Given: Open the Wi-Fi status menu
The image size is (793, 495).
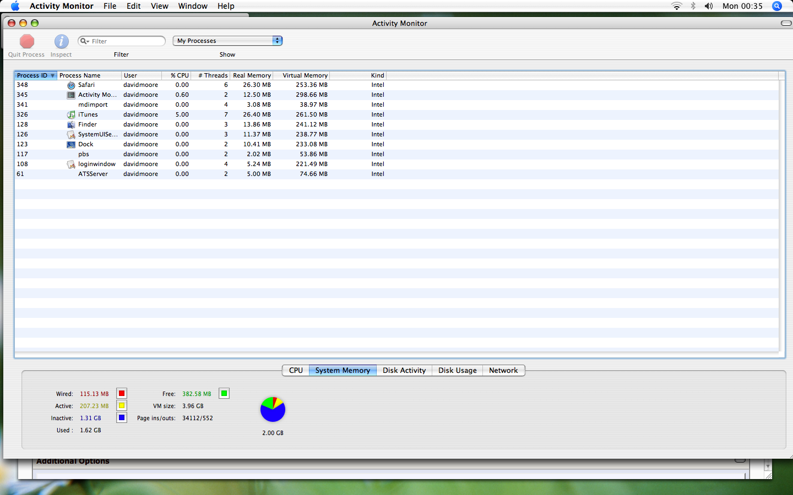Looking at the screenshot, I should click(x=676, y=6).
